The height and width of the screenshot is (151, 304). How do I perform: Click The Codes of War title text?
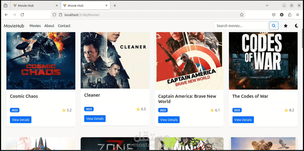click(x=250, y=96)
